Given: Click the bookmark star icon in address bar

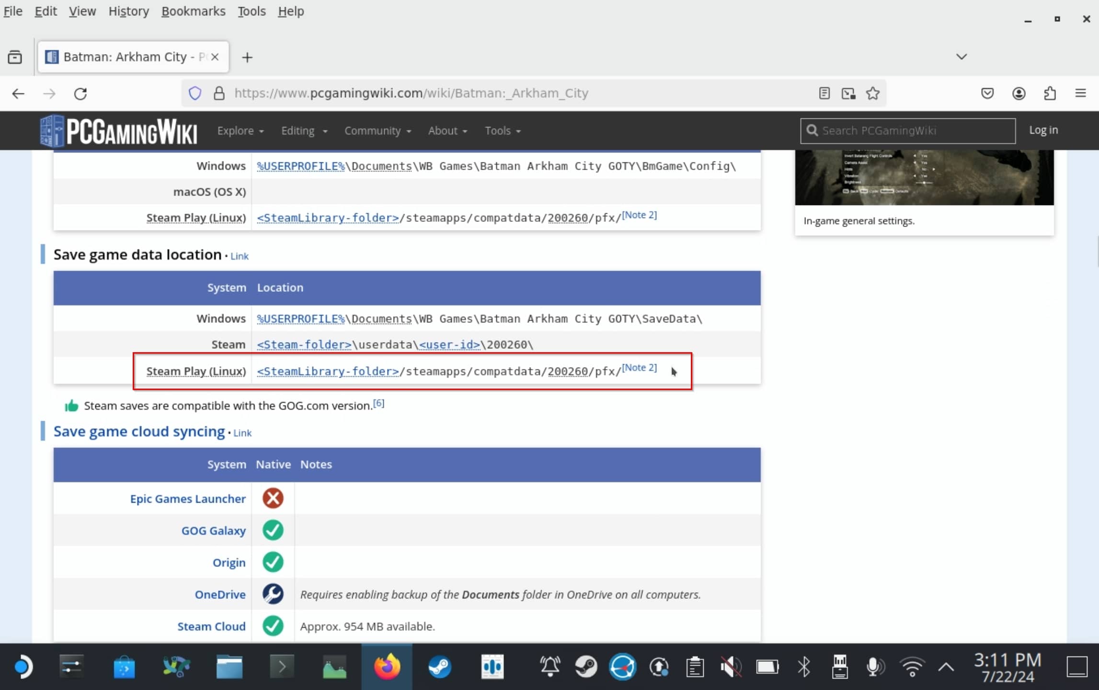Looking at the screenshot, I should click(x=872, y=93).
